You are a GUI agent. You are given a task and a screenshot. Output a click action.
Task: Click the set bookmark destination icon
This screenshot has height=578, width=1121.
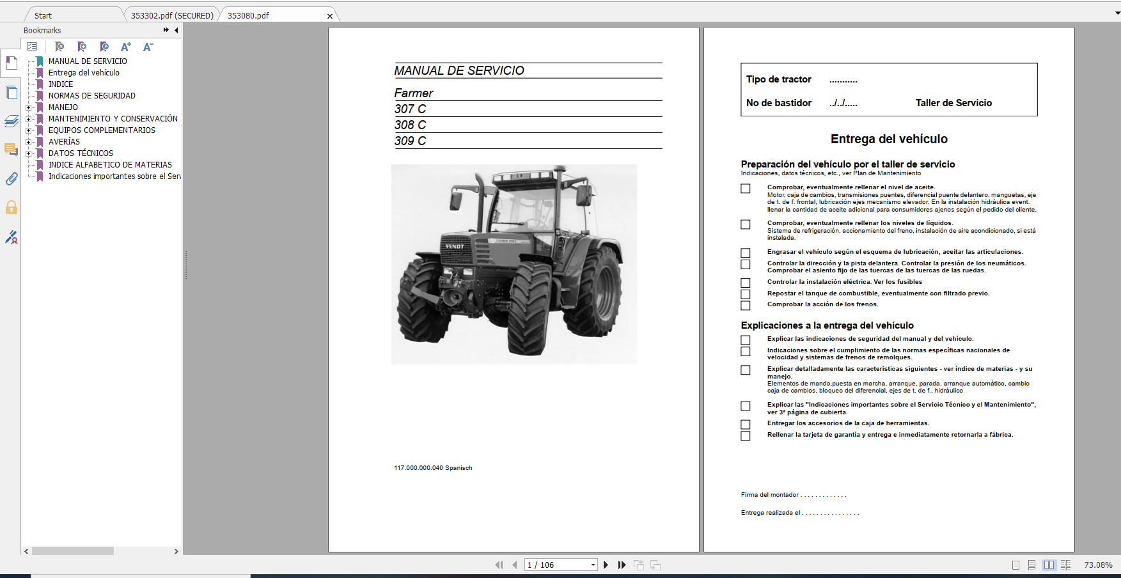104,47
